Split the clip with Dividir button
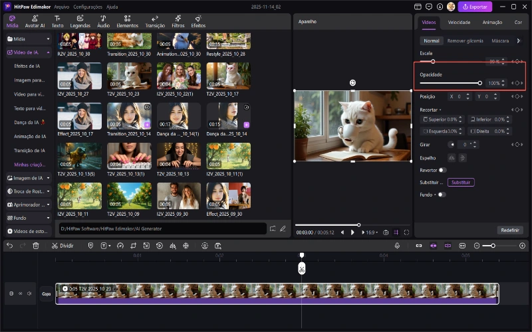The height and width of the screenshot is (332, 532). (63, 246)
